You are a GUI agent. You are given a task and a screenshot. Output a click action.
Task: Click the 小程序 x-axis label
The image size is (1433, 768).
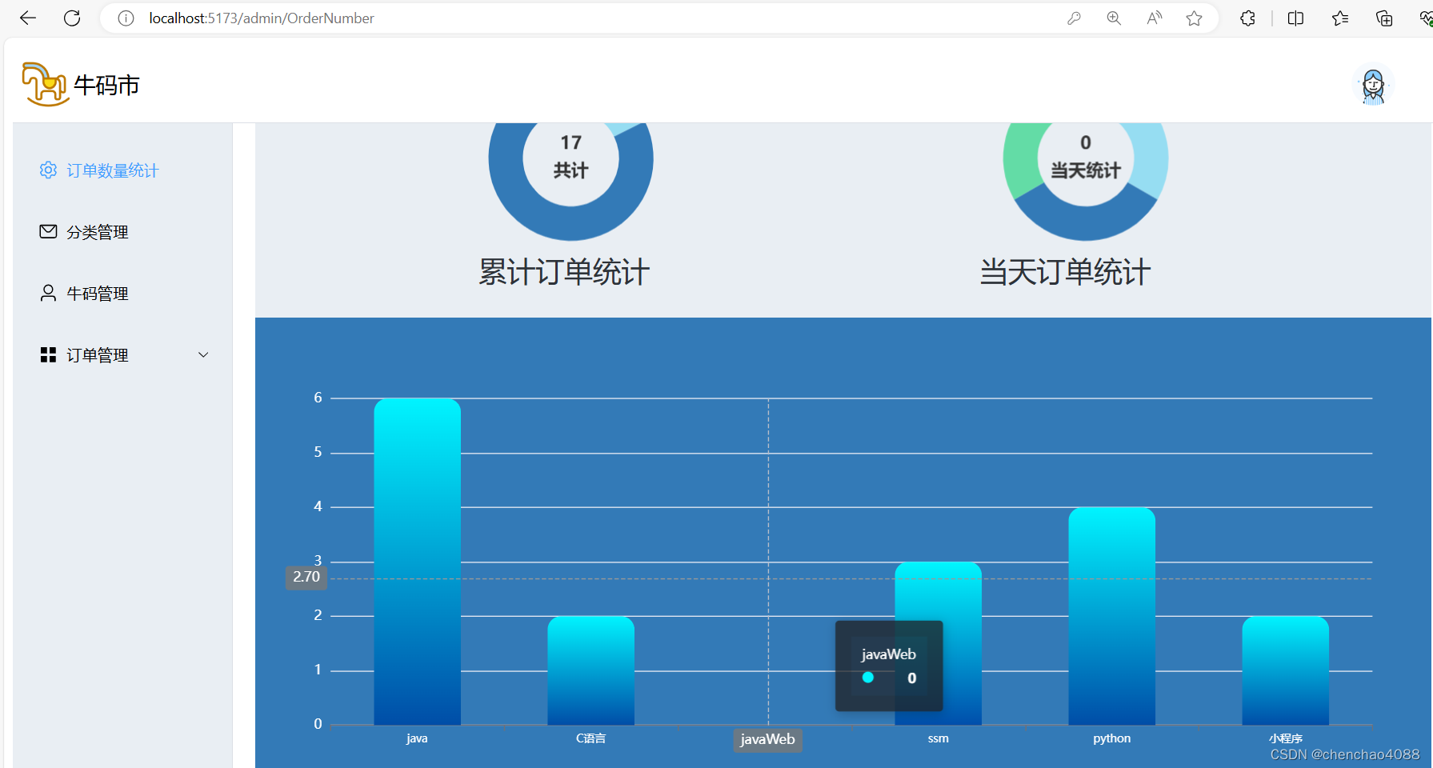[x=1285, y=738]
